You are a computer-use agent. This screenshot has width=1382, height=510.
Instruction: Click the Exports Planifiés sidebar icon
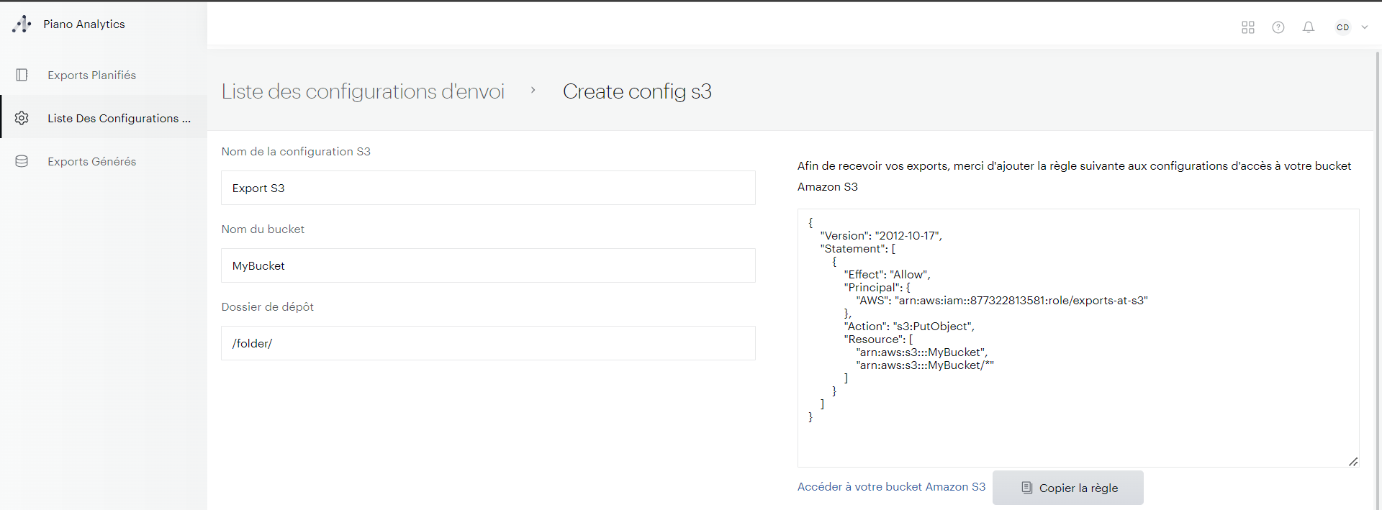22,75
